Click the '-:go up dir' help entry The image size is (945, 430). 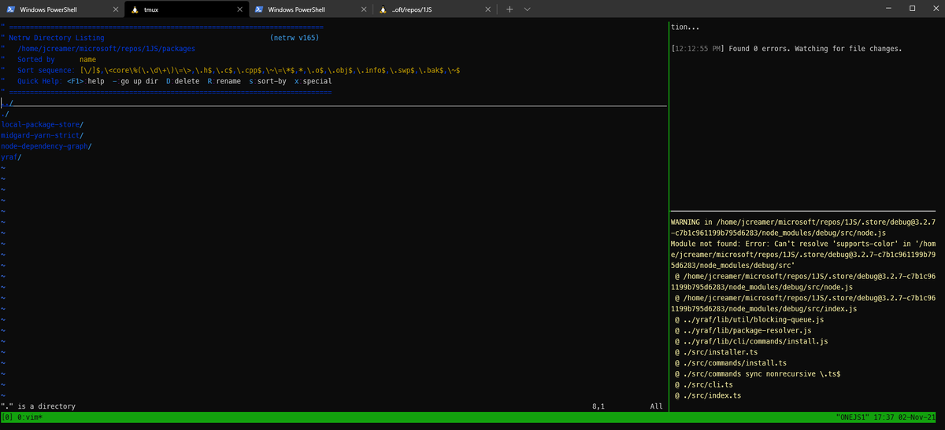(x=135, y=81)
